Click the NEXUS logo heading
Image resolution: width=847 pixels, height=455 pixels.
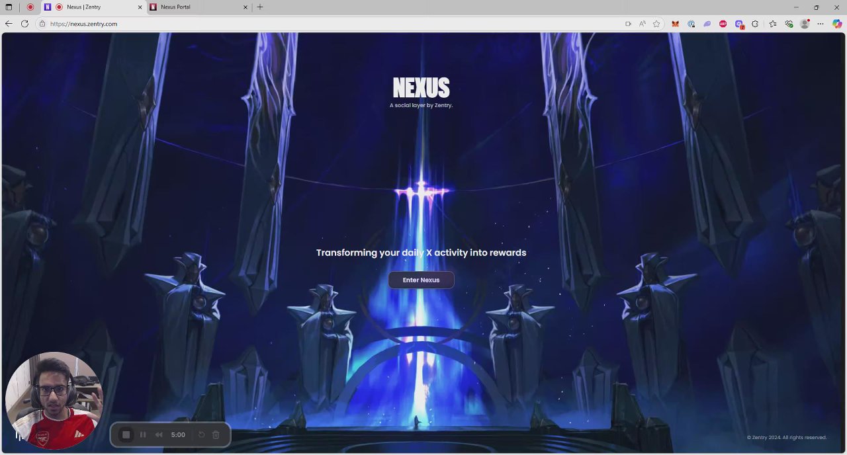pos(421,87)
